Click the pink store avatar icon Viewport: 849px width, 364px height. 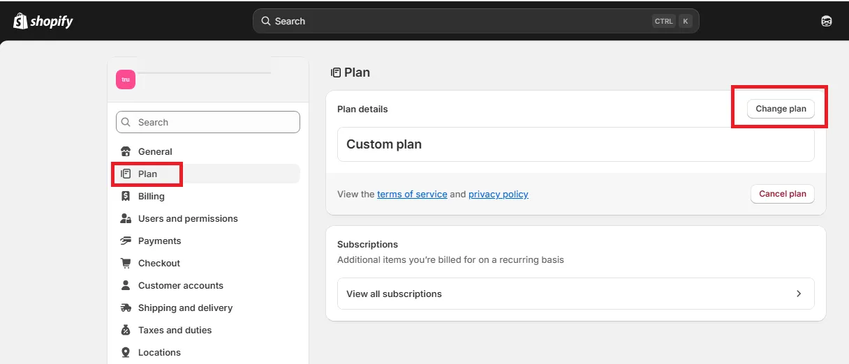126,79
